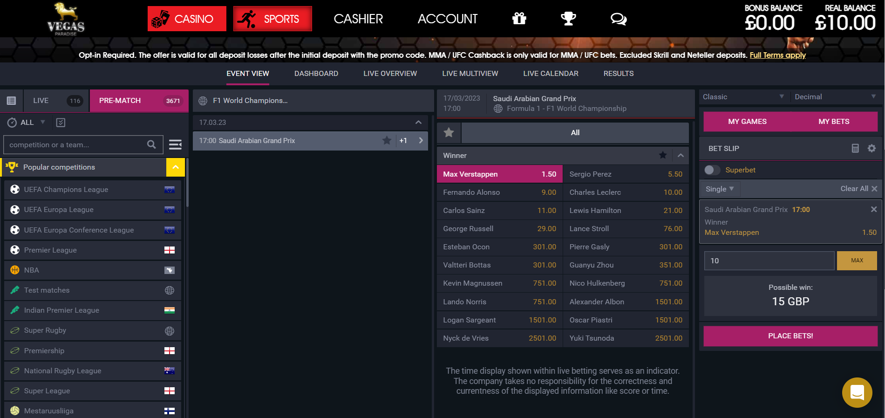Open bet slip settings gear
885x418 pixels.
872,148
